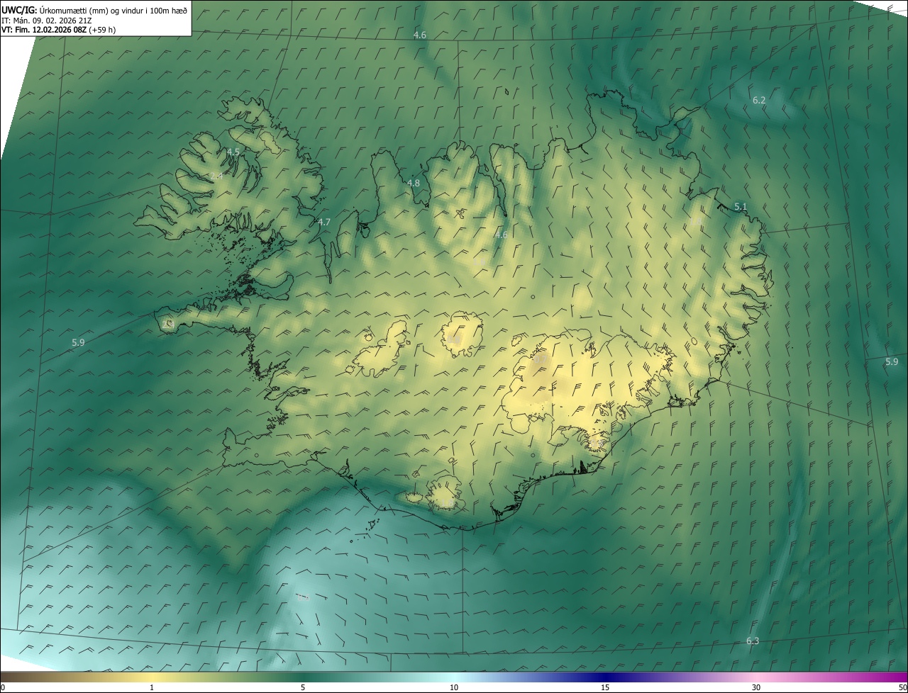Click the 10 tick label on the color scale

[x=454, y=687]
